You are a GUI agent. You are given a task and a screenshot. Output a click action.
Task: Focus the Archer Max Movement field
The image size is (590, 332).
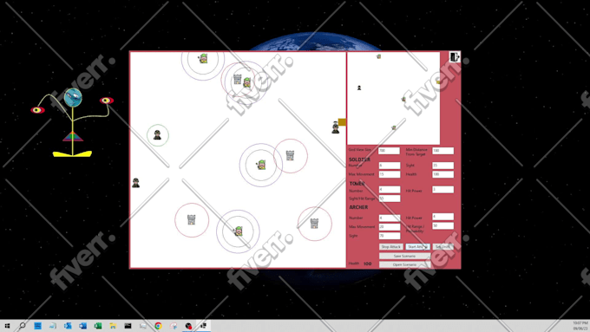pyautogui.click(x=389, y=227)
